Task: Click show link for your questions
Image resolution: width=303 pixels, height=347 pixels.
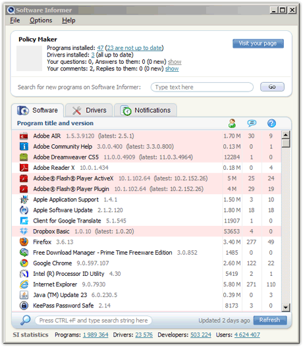Action: [175, 62]
